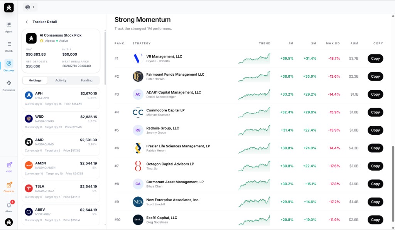Click AMZN holding value $2,544.19
Viewport: 395px width, 230px height.
pos(88,163)
